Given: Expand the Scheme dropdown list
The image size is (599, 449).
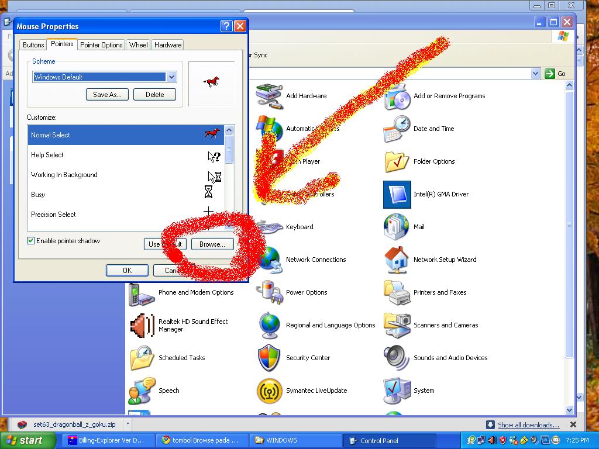Looking at the screenshot, I should click(171, 77).
